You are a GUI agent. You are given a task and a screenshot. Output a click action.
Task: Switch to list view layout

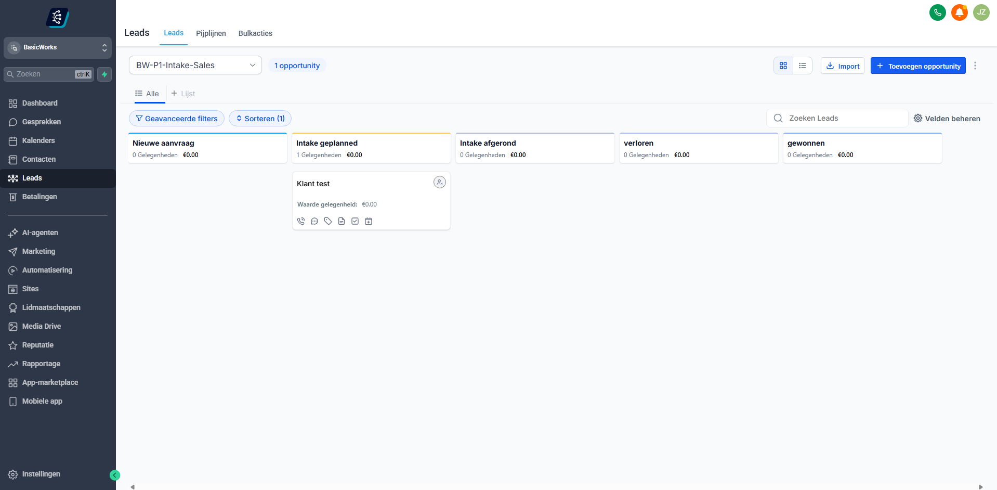803,66
